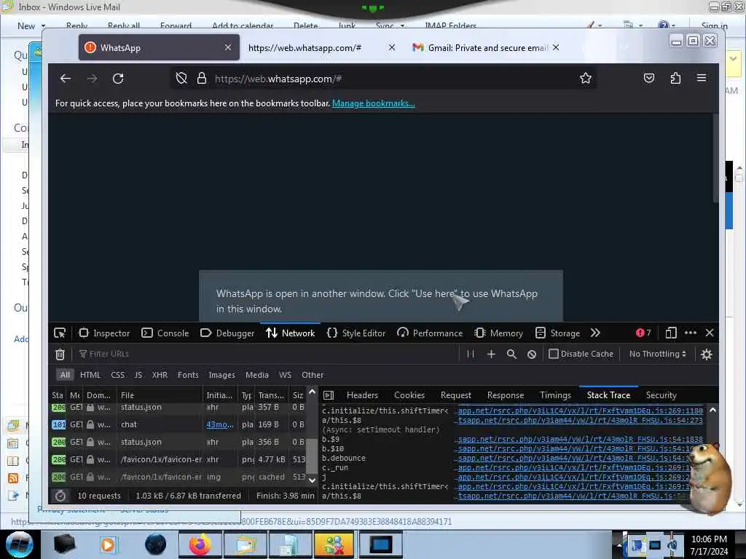Open Sync dropdown in Windows Live Mail
The height and width of the screenshot is (559, 746).
click(x=390, y=25)
